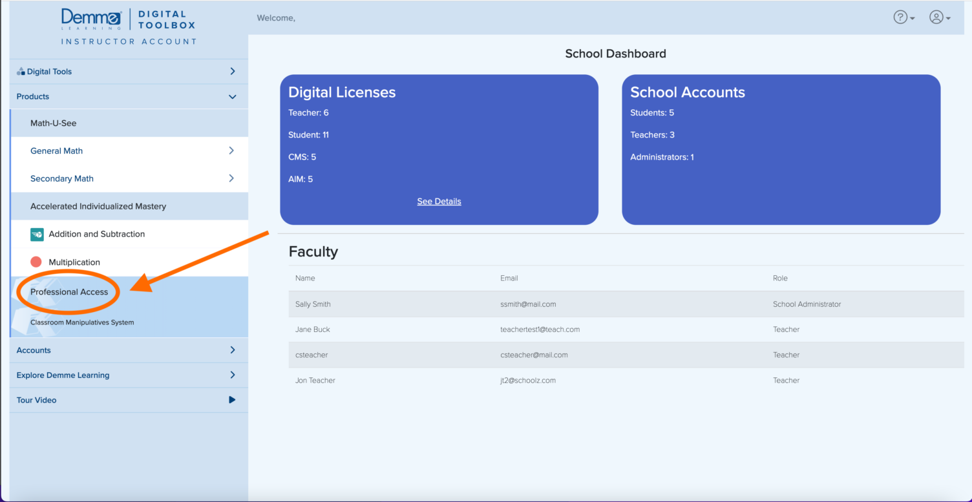Open the Addition and Subtraction product icon

tap(36, 234)
